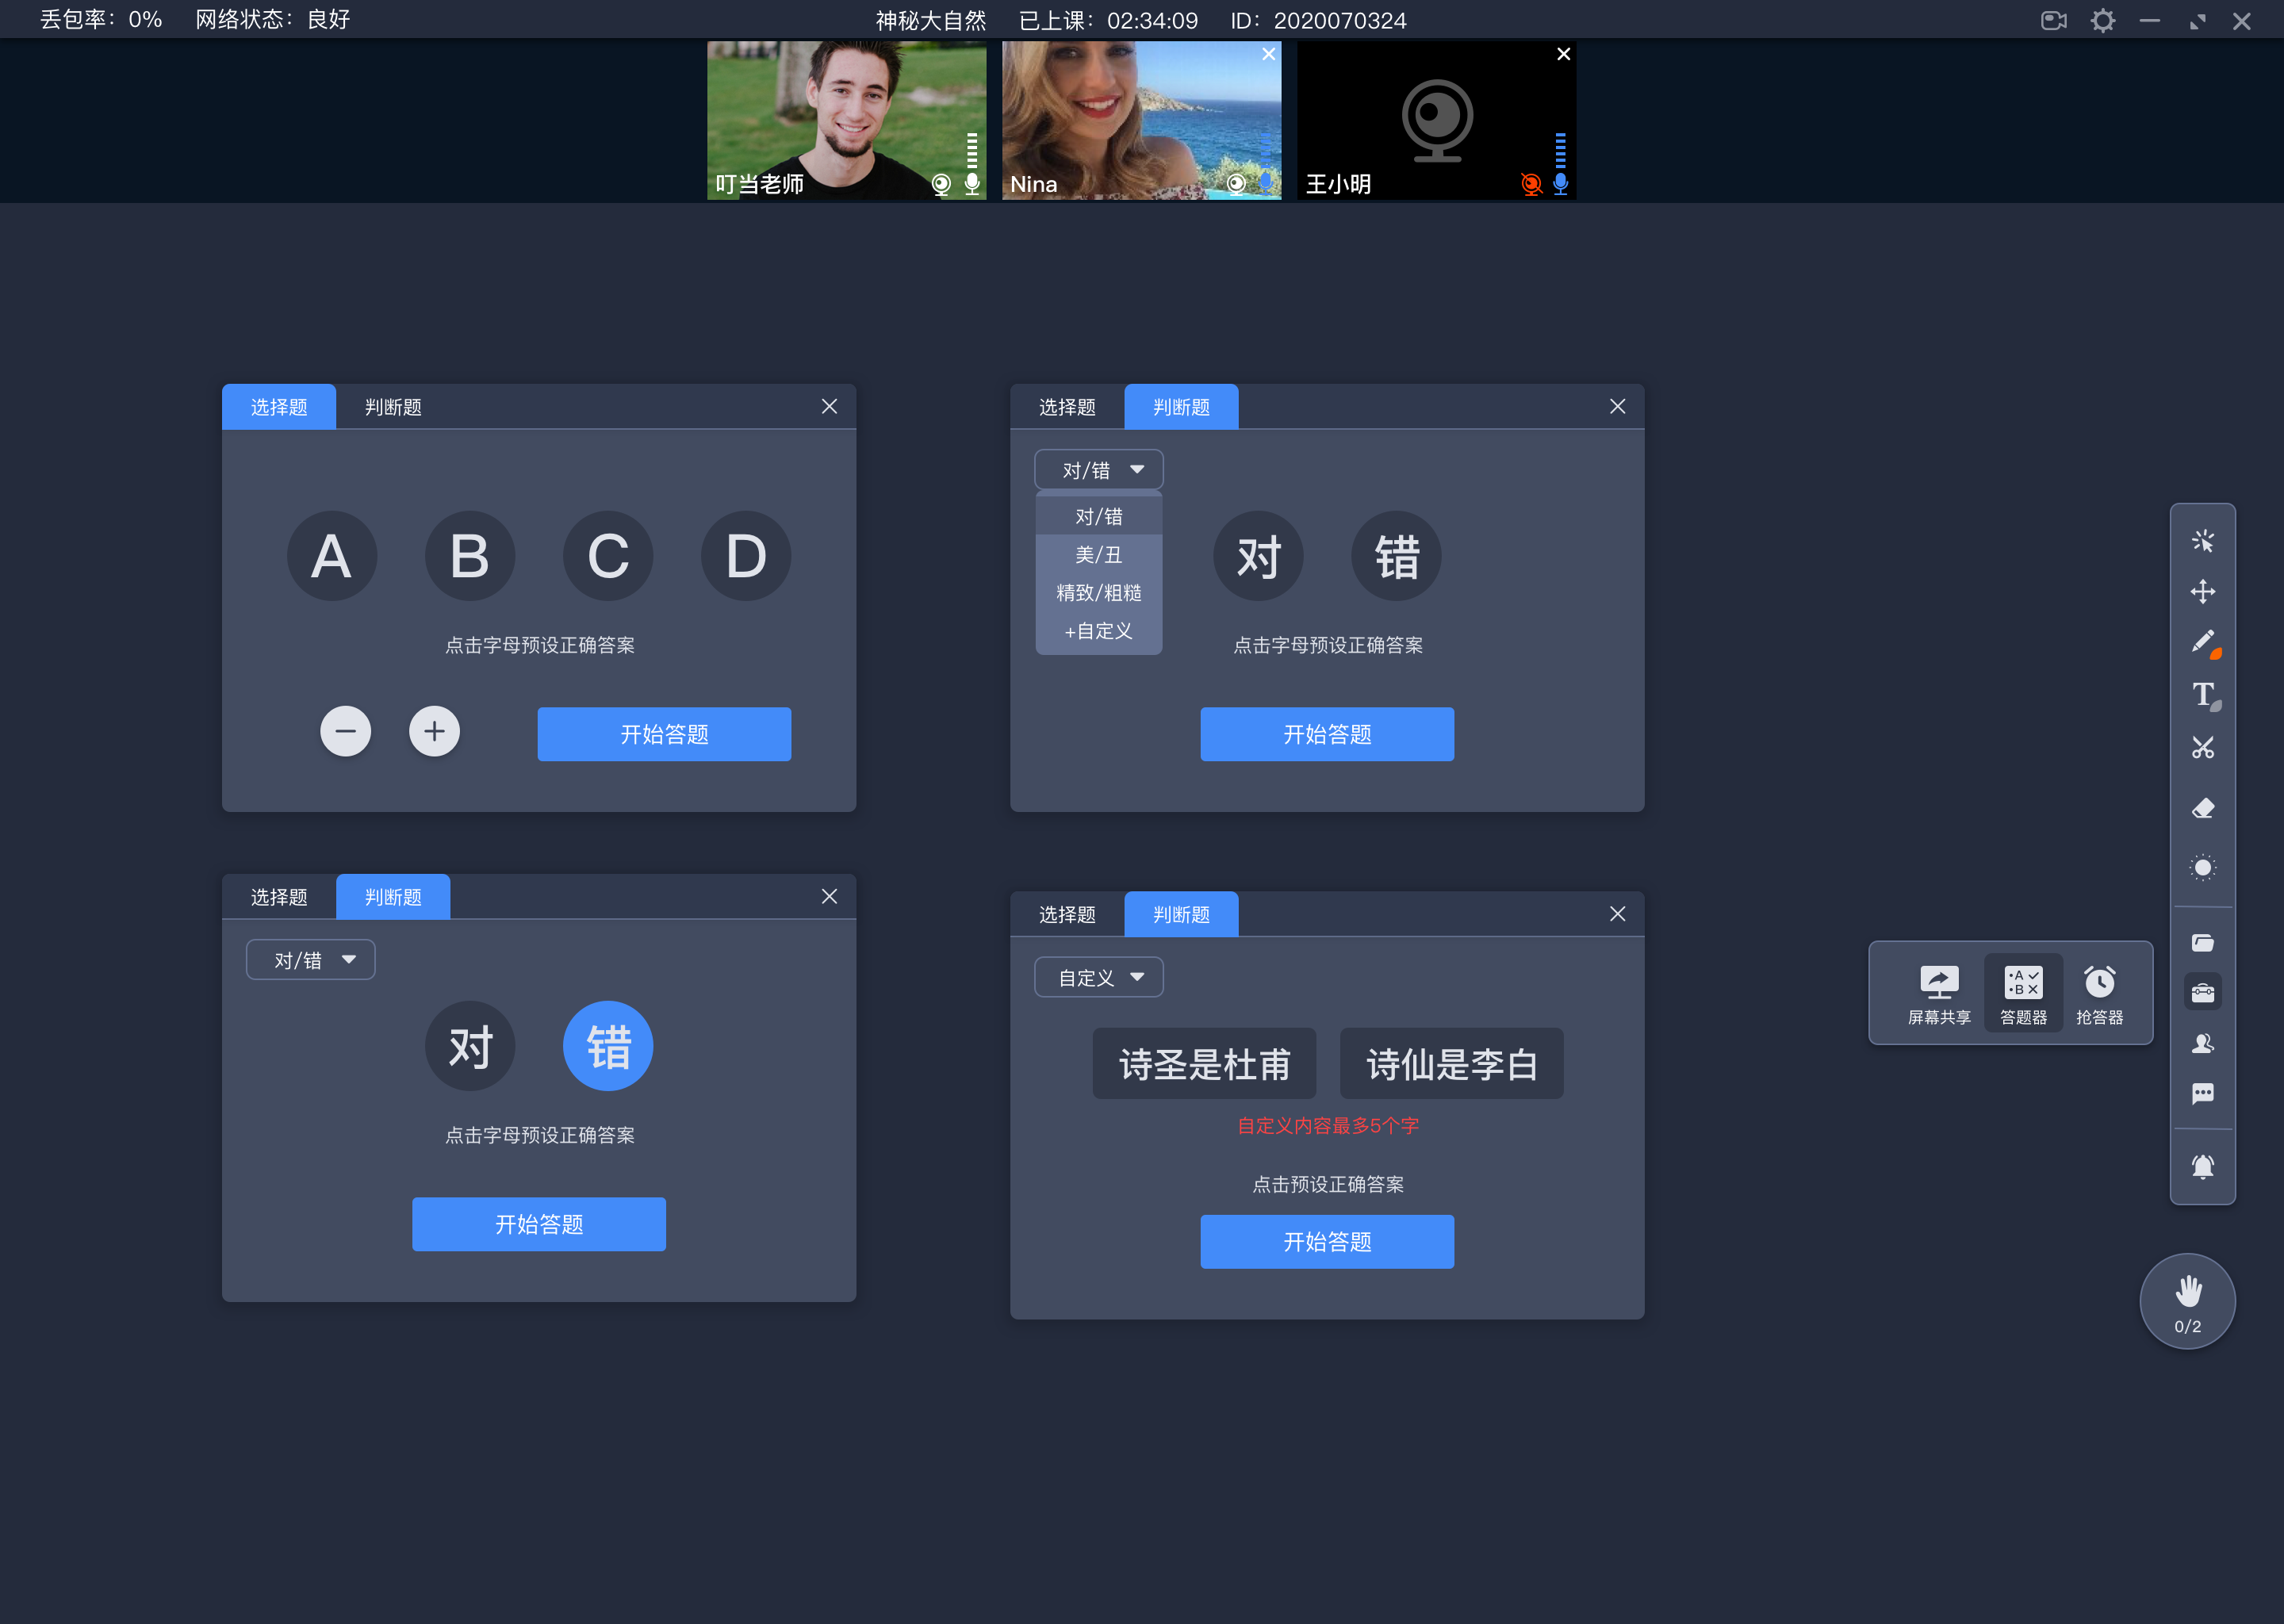This screenshot has height=1624, width=2284.
Task: Expand the 对/错 dropdown in top-right panel
Action: tap(1094, 469)
